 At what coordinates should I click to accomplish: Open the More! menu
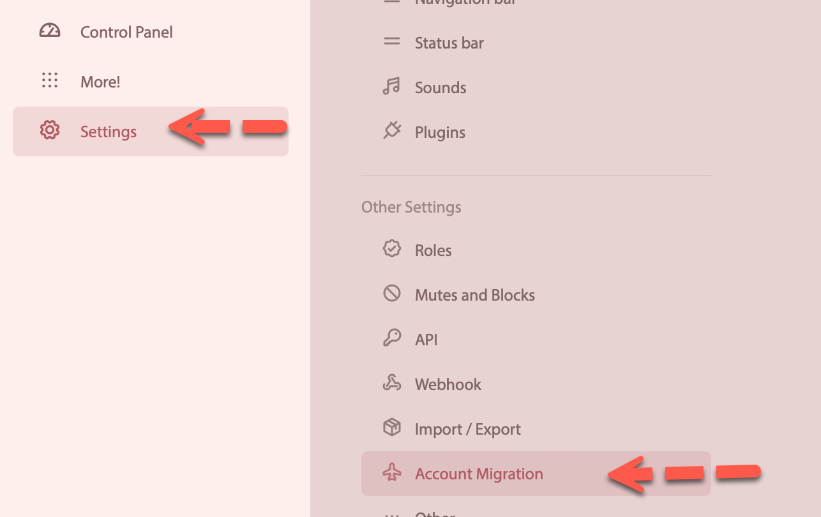[151, 82]
